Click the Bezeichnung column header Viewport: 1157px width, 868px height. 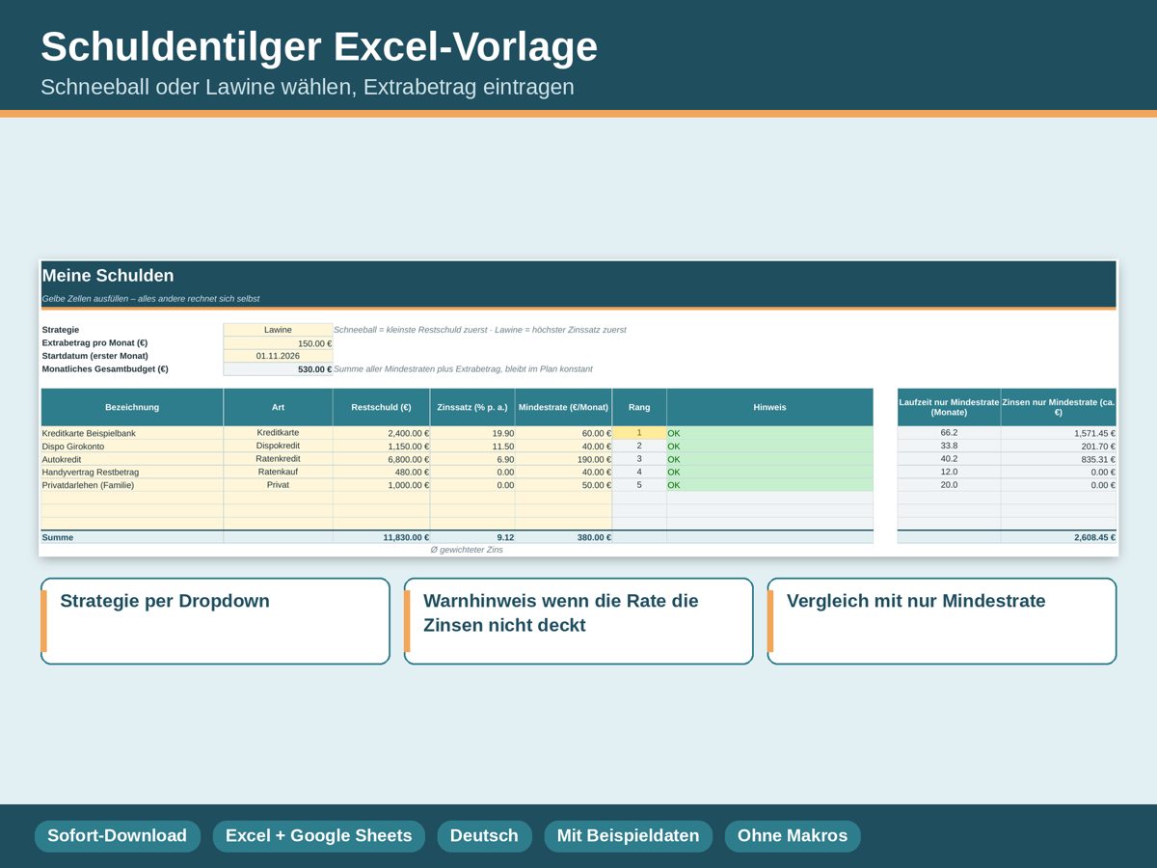click(x=132, y=407)
